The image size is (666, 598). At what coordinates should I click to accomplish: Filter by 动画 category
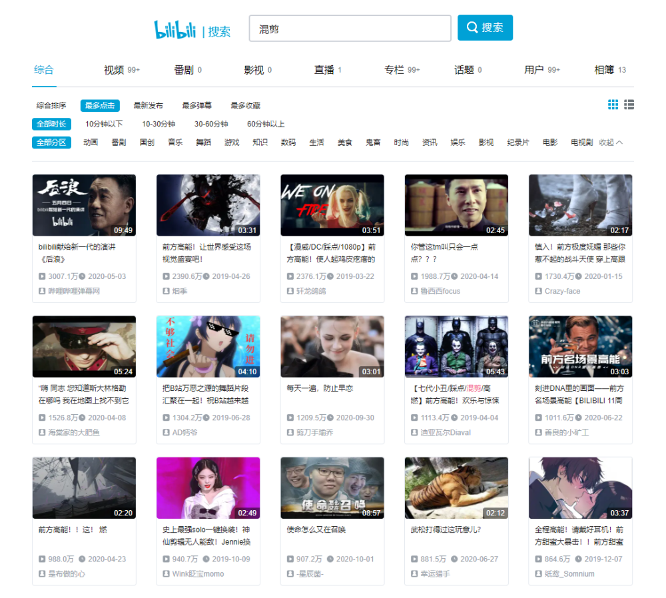[91, 143]
